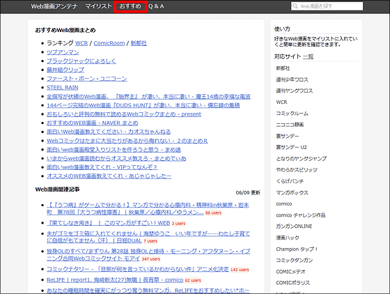Open the 独身OLのすべて article link
Viewport: 390px width, 294px height.
click(x=148, y=255)
